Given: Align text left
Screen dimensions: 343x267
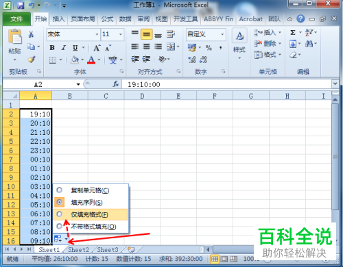Looking at the screenshot, I should click(135, 47).
